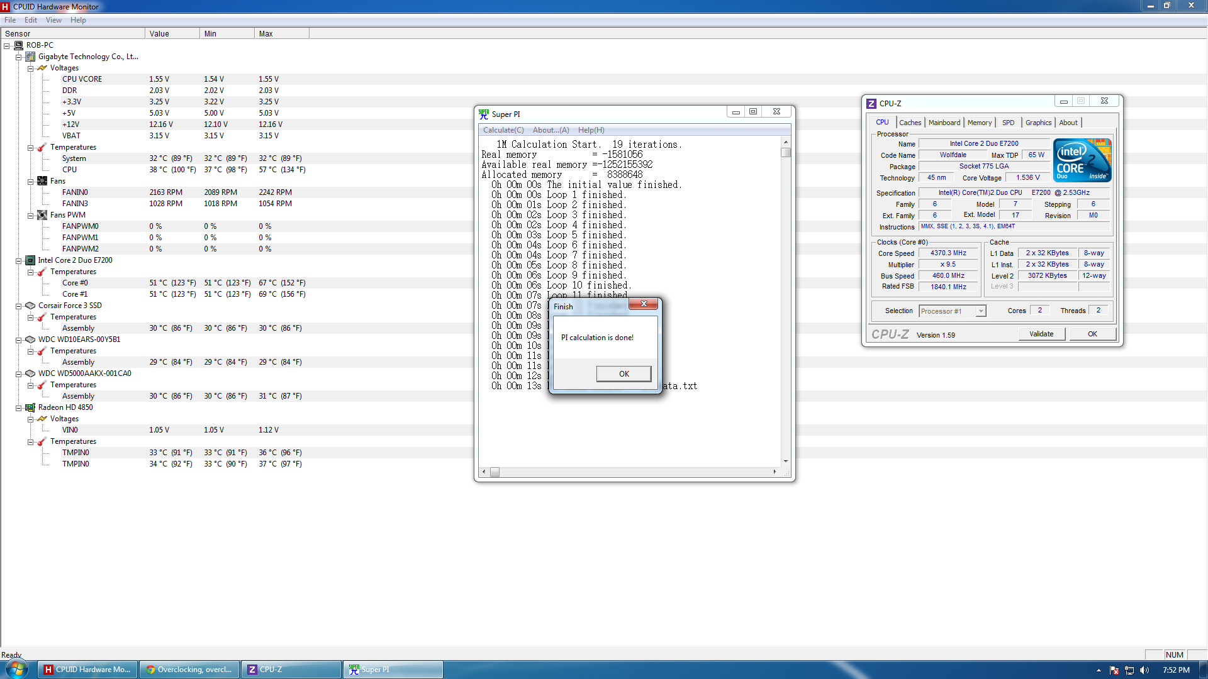Click the Super PI horizontal scrollbar thumb
The image size is (1208, 679).
(495, 472)
